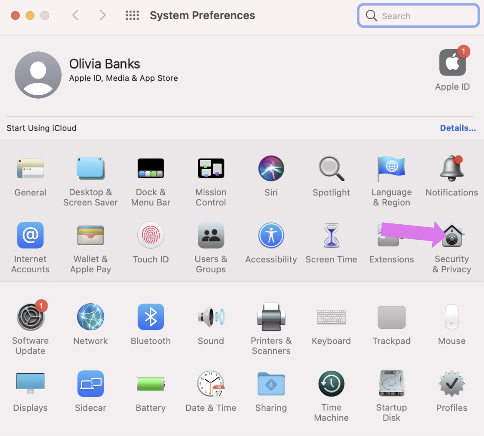This screenshot has height=436, width=484.
Task: Open Mission Control preferences
Action: pos(211,169)
